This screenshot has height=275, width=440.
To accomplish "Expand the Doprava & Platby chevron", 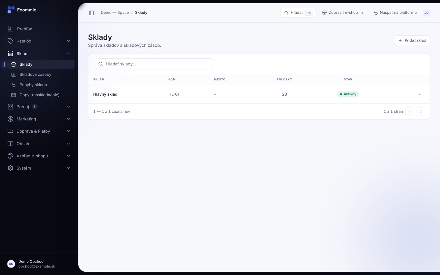I will [x=68, y=131].
